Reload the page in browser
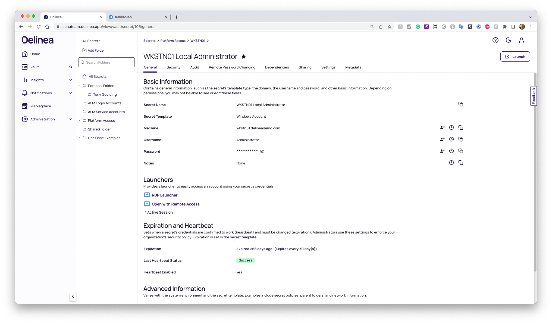This screenshot has height=324, width=552. [x=39, y=27]
